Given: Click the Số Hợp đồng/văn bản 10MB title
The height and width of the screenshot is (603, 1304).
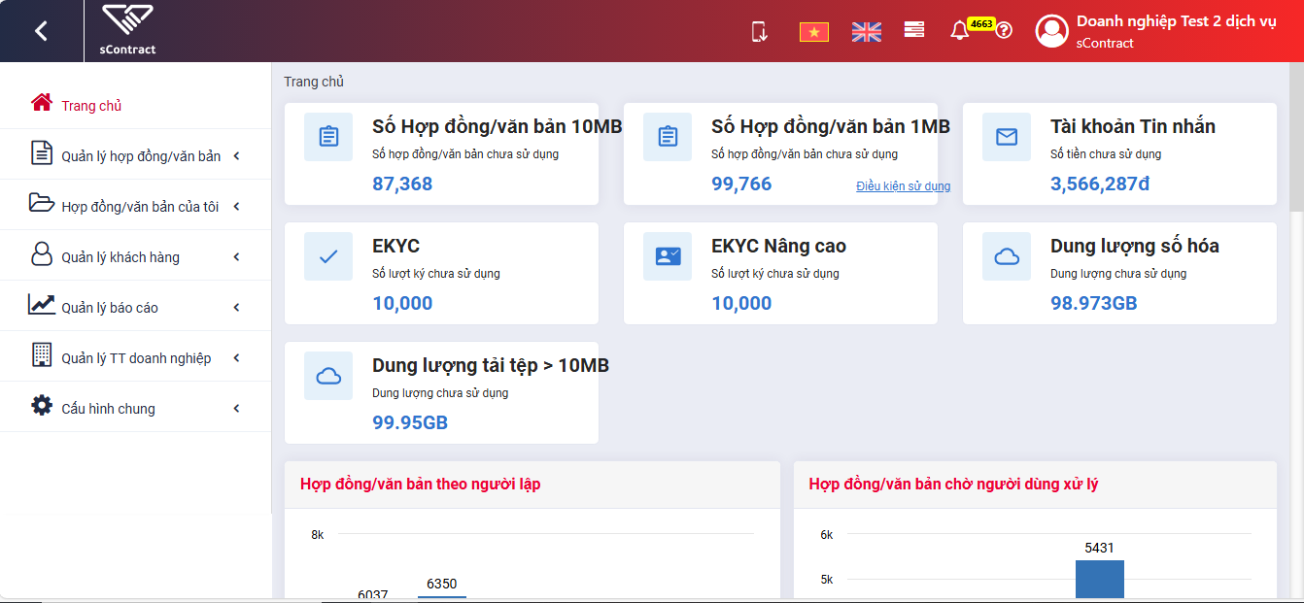Looking at the screenshot, I should [x=497, y=126].
